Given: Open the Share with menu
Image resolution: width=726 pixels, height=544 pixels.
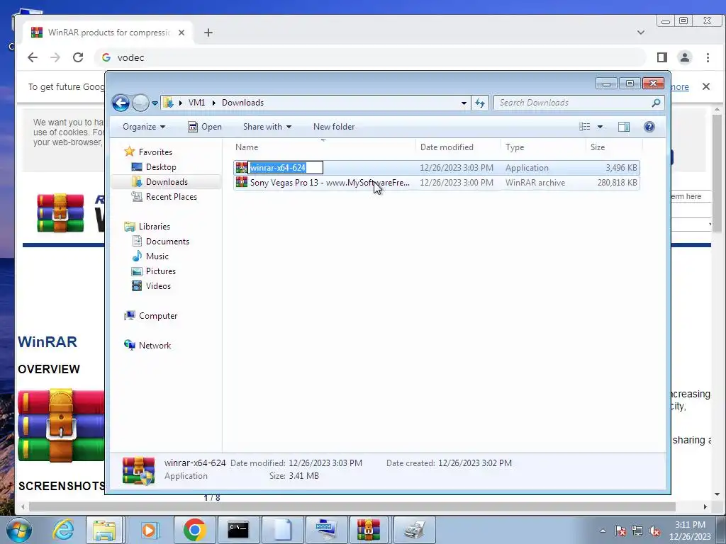Looking at the screenshot, I should pos(267,127).
